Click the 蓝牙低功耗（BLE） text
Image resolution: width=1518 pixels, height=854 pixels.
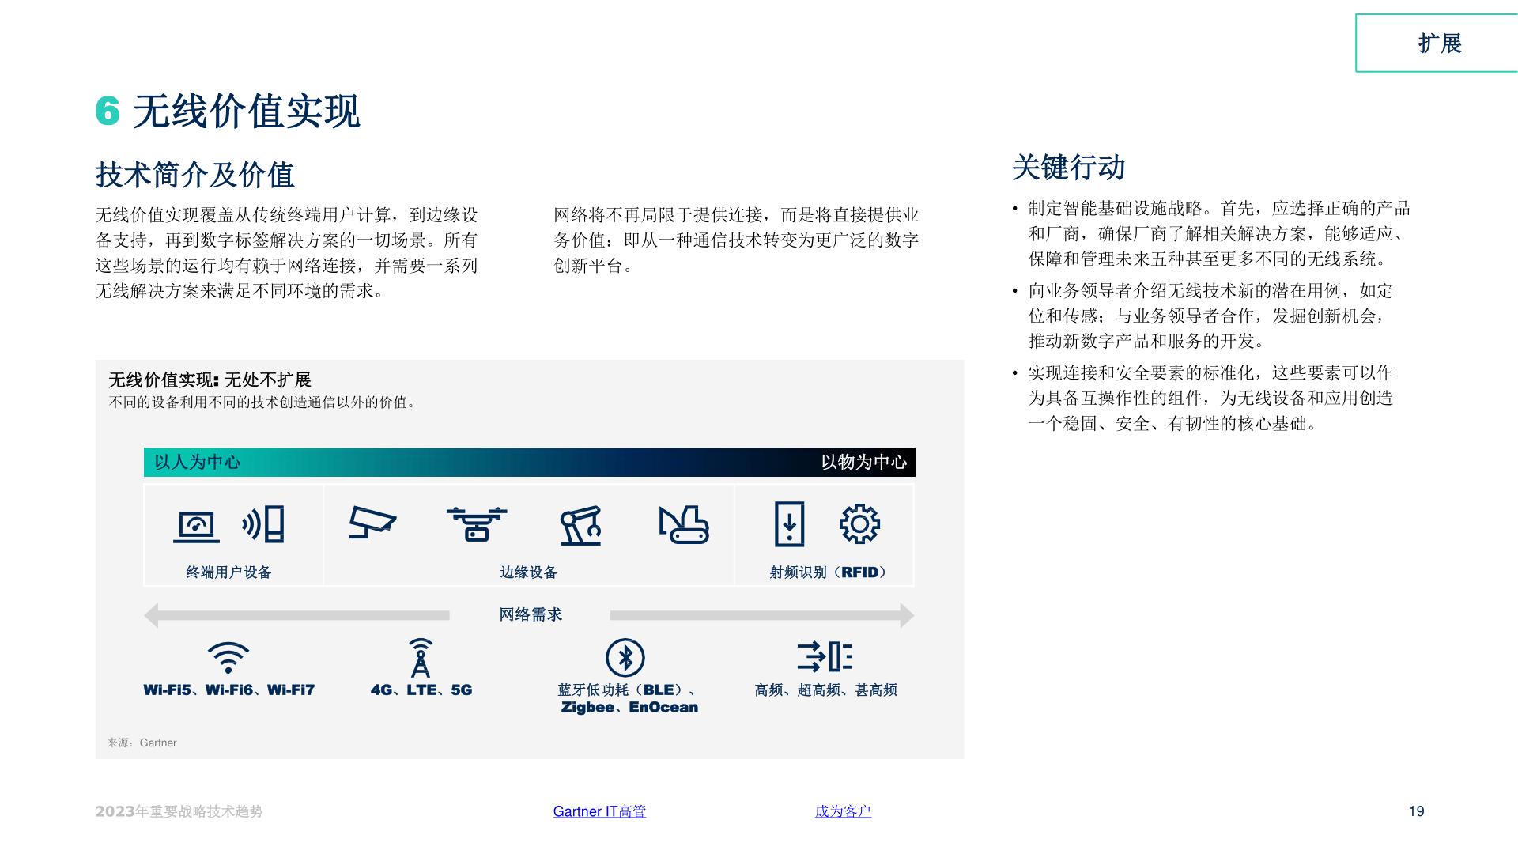point(621,690)
